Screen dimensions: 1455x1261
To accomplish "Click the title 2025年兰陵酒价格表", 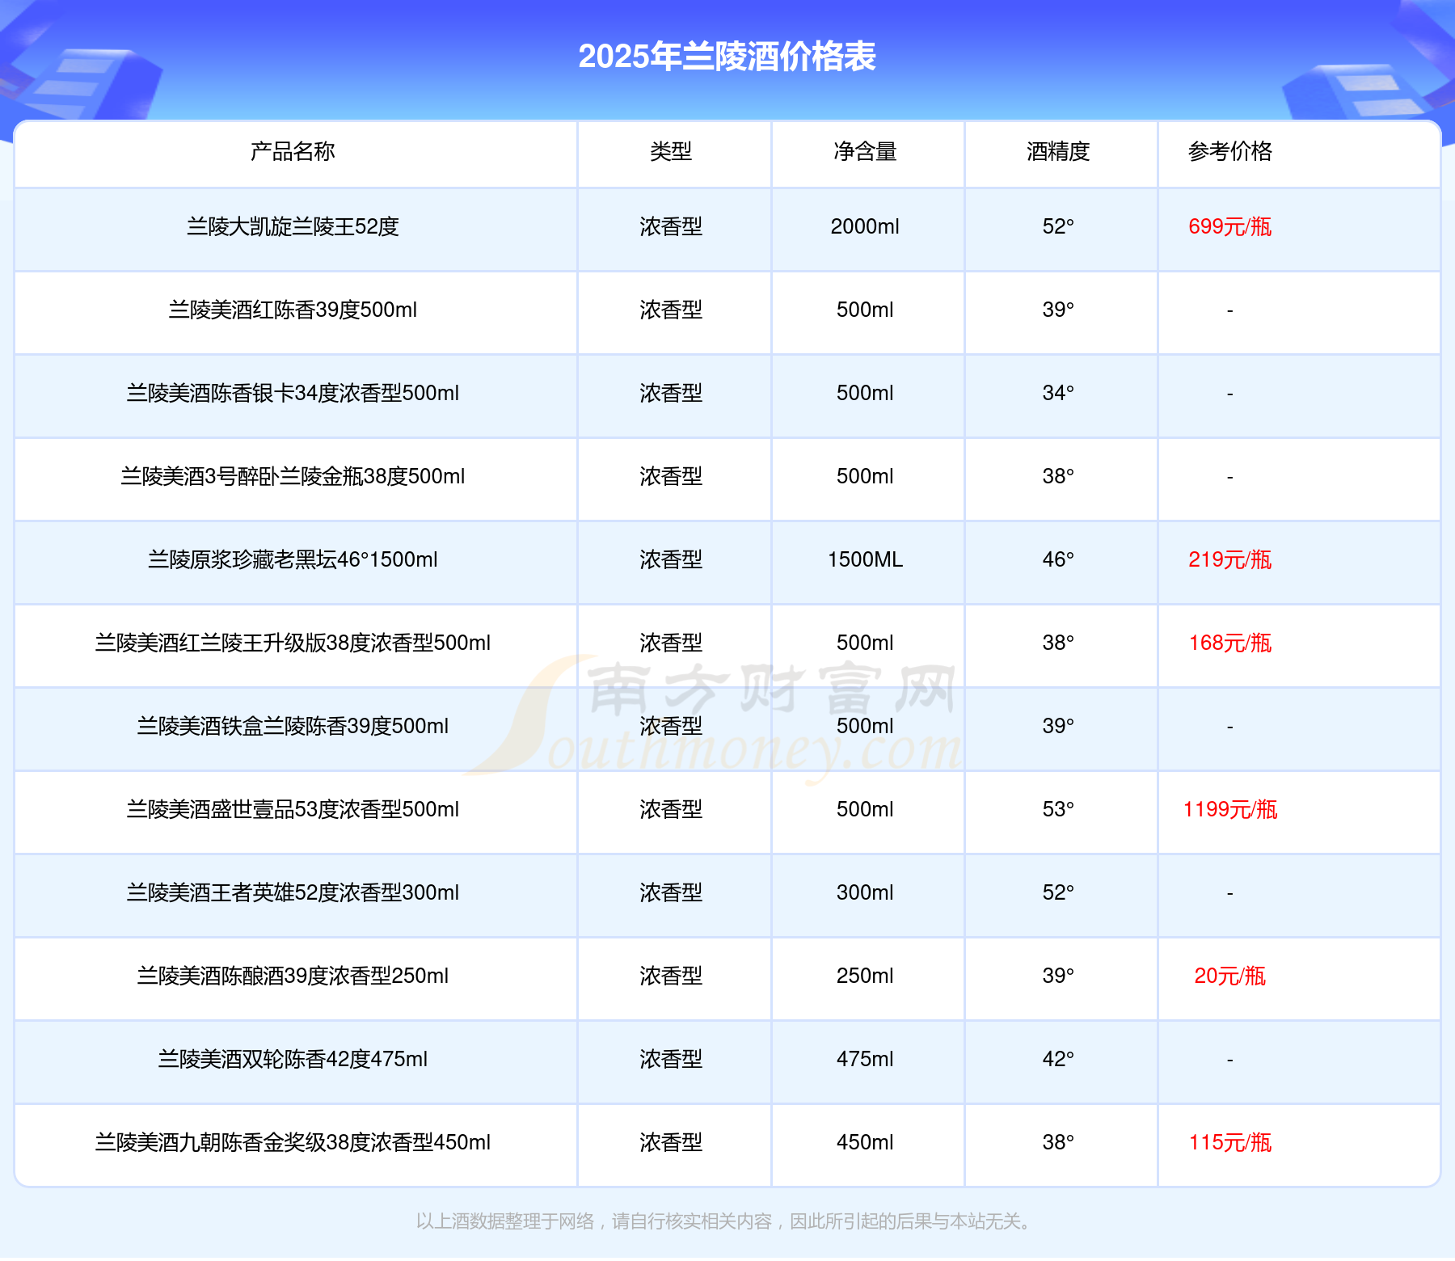I will coord(727,57).
